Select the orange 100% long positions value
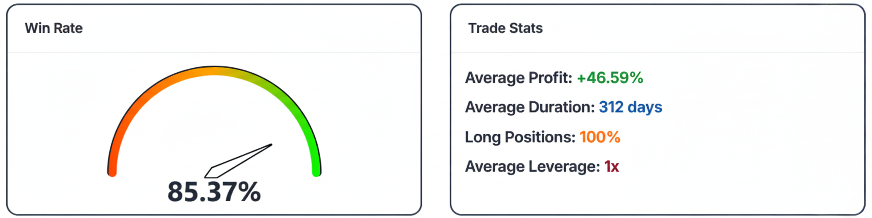This screenshot has height=218, width=872. (599, 137)
